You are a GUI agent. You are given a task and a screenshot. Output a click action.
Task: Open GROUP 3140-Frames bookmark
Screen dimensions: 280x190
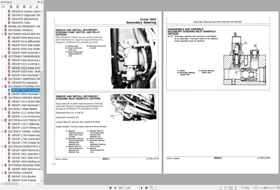tap(24, 180)
